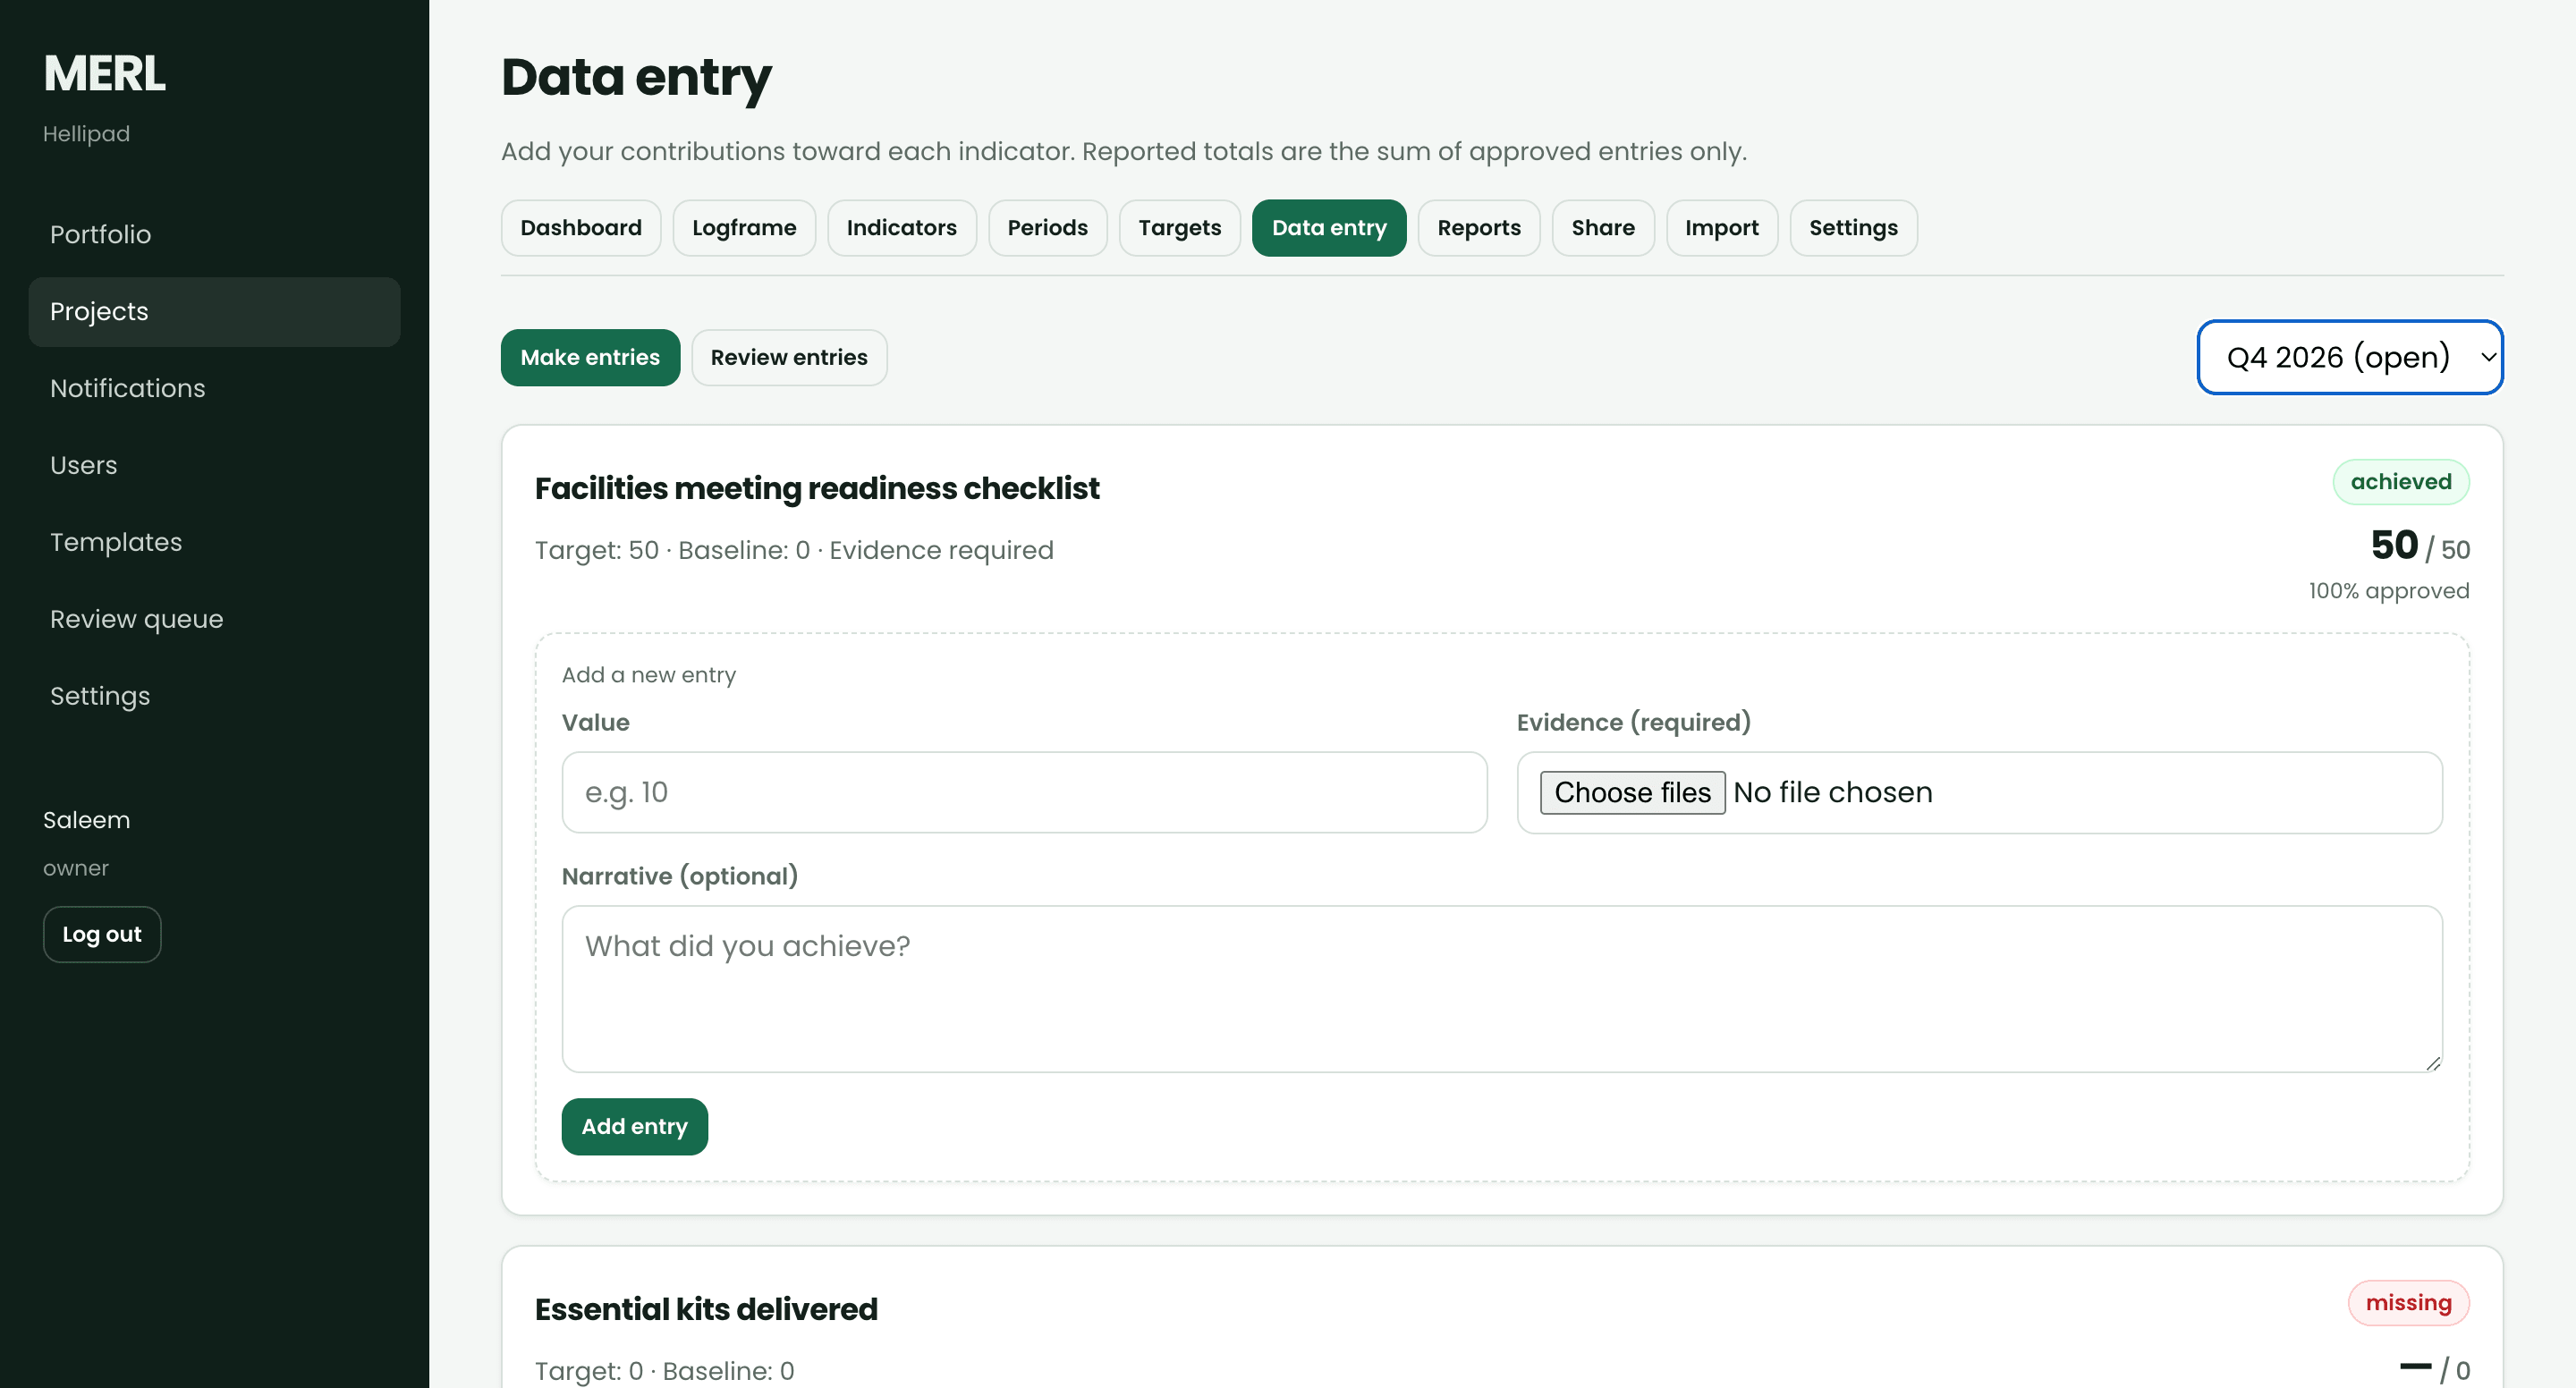Viewport: 2576px width, 1388px height.
Task: Open the Import tab
Action: (1721, 228)
